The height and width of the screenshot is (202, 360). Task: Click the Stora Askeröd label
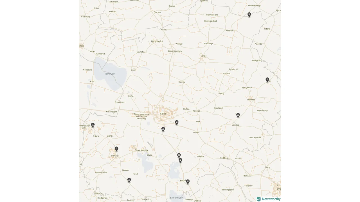[255, 137]
